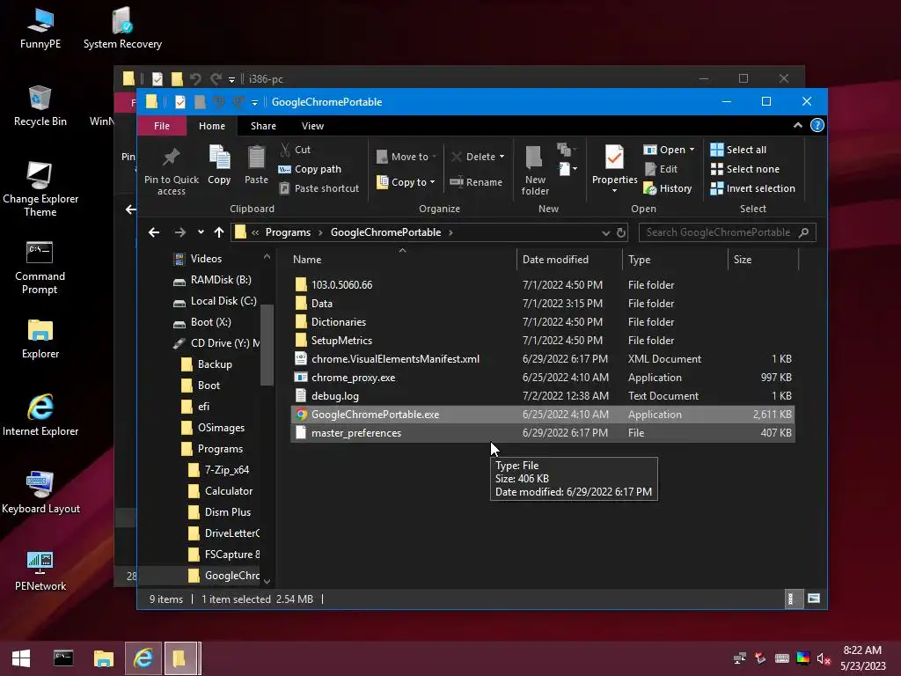
Task: Switch to the Home ribbon tab
Action: coord(212,126)
